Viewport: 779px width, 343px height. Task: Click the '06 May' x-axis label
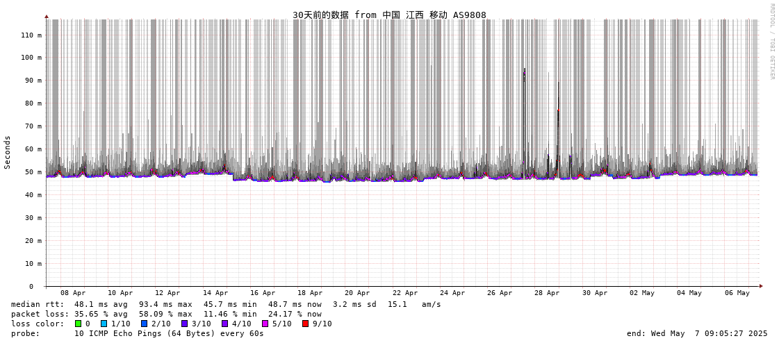click(x=737, y=294)
